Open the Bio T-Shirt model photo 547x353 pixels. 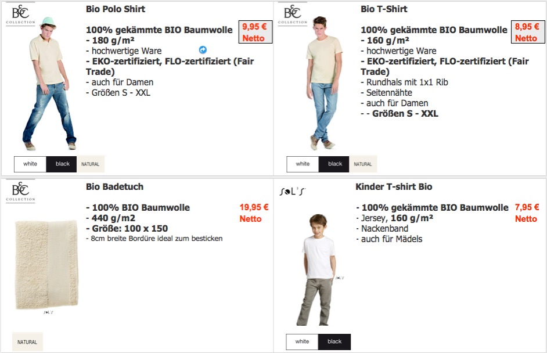pyautogui.click(x=323, y=83)
